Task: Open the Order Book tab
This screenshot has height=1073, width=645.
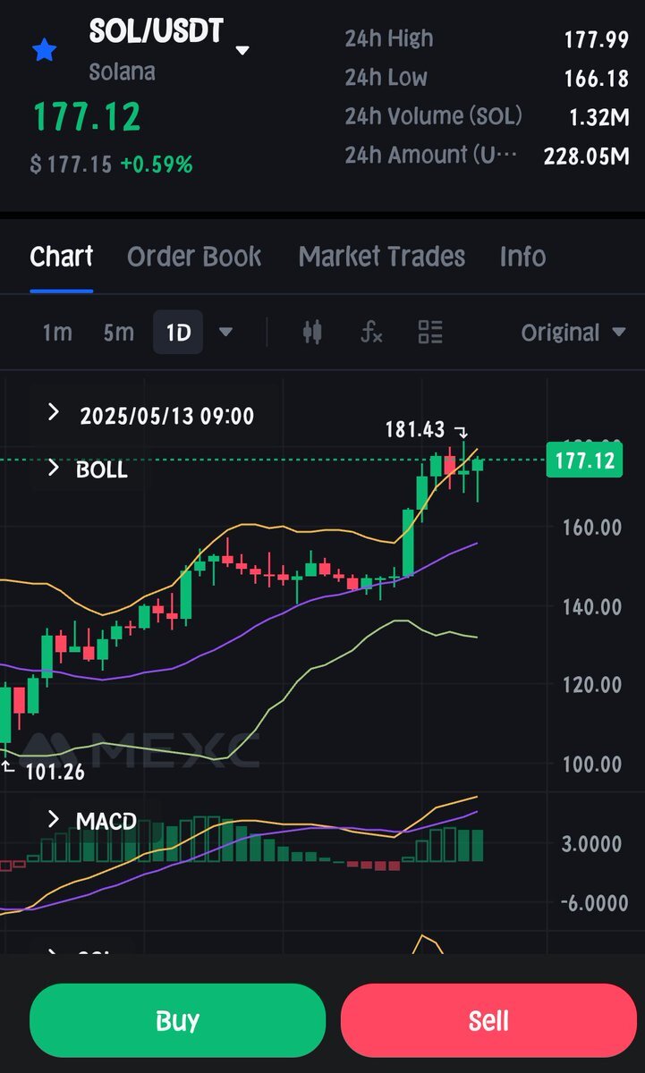Action: click(194, 257)
